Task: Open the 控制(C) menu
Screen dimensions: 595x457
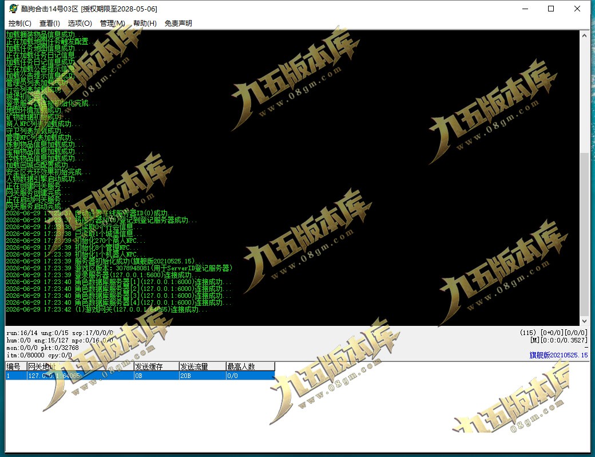Action: (x=19, y=23)
